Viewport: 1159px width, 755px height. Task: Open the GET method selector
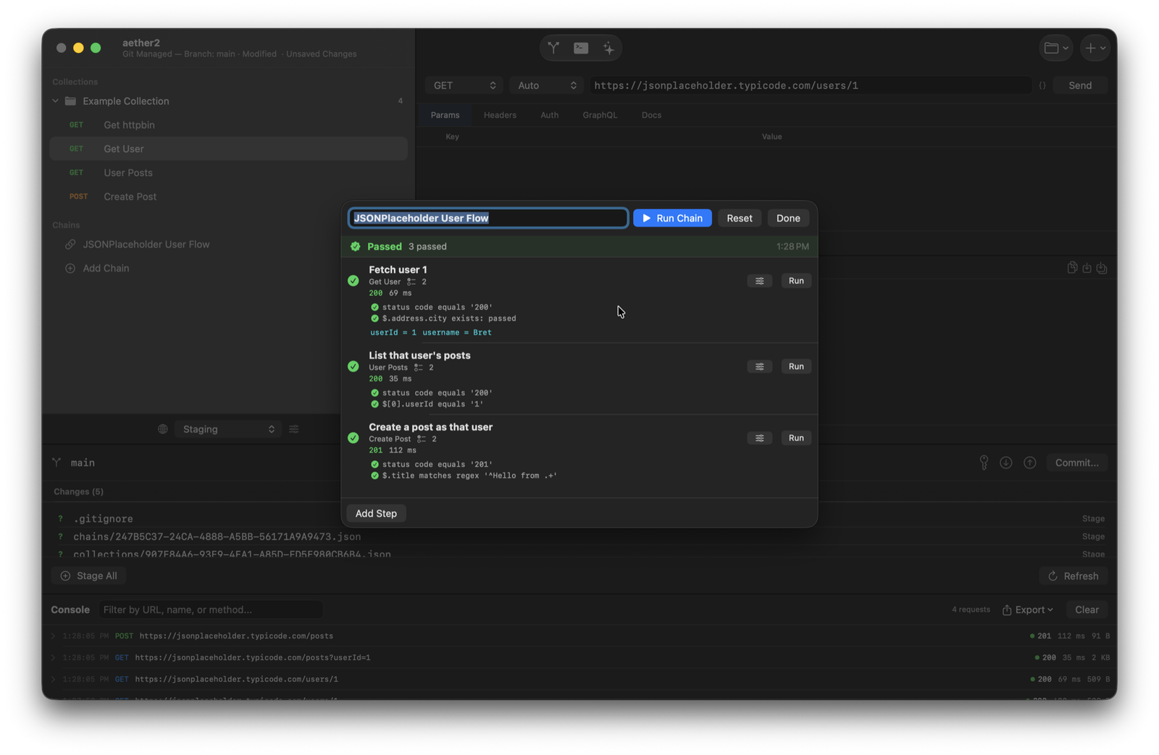[464, 85]
